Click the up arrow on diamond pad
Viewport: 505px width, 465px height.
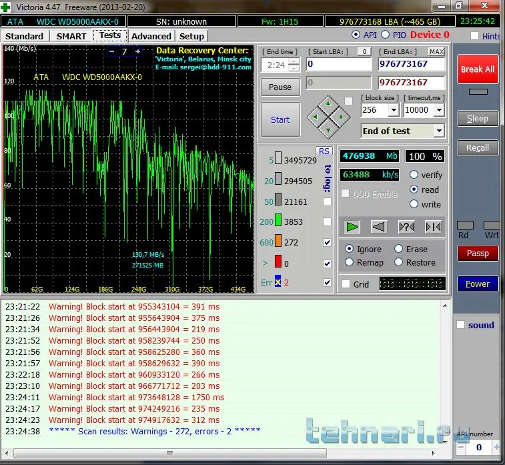[x=328, y=104]
